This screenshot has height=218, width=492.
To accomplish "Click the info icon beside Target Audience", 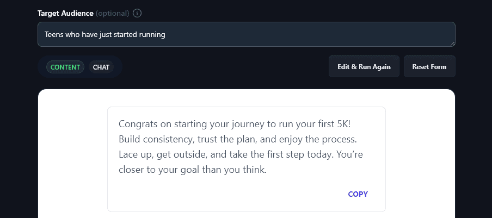I will click(137, 13).
